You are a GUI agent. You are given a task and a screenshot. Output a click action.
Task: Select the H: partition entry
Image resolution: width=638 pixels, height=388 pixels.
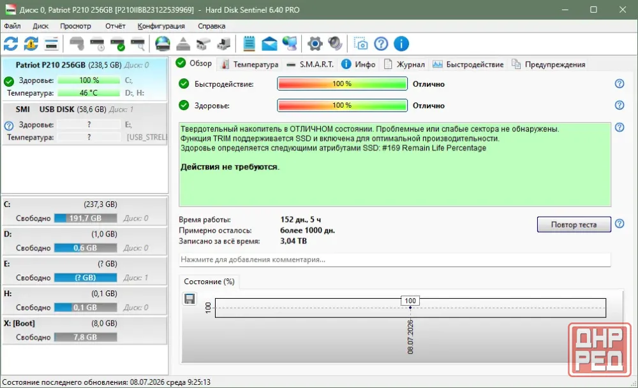(85, 300)
